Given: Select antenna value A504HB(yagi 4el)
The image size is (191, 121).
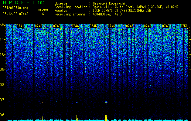Looking at the screenshot, I should click(107, 14).
